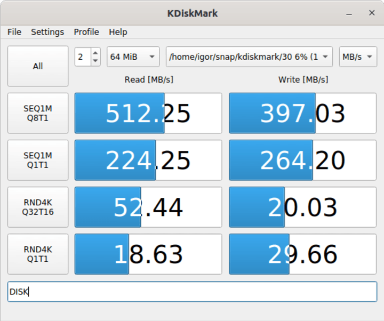Open the MB/s units dropdown

pyautogui.click(x=358, y=57)
